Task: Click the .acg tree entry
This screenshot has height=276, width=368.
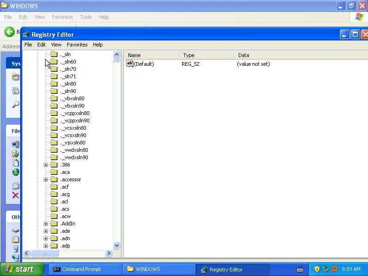Action: tap(65, 194)
